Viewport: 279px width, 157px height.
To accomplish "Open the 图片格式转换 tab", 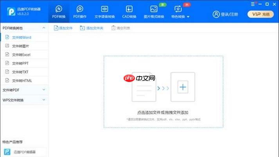I will 154,12.
